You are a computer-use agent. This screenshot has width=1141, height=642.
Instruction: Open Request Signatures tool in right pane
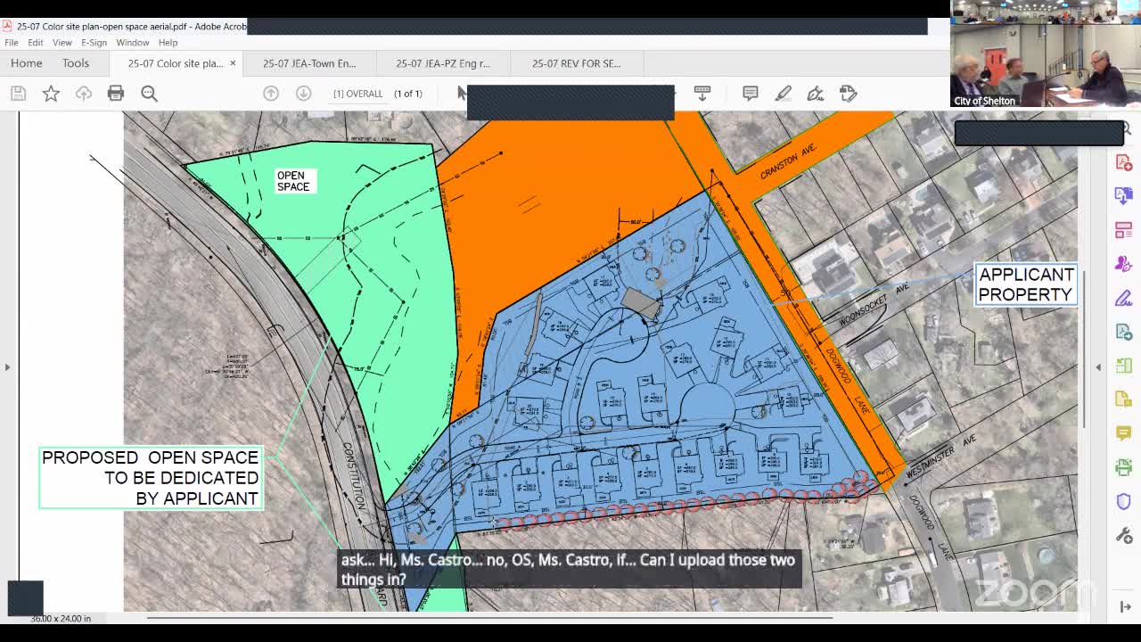[x=1123, y=264]
